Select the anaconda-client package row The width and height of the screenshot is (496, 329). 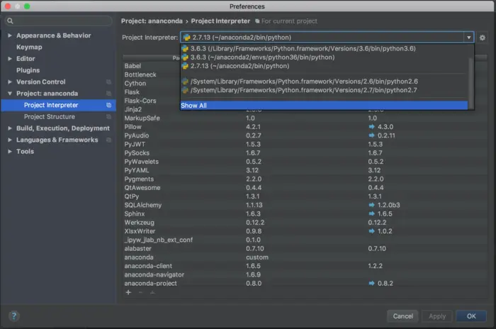pos(305,267)
